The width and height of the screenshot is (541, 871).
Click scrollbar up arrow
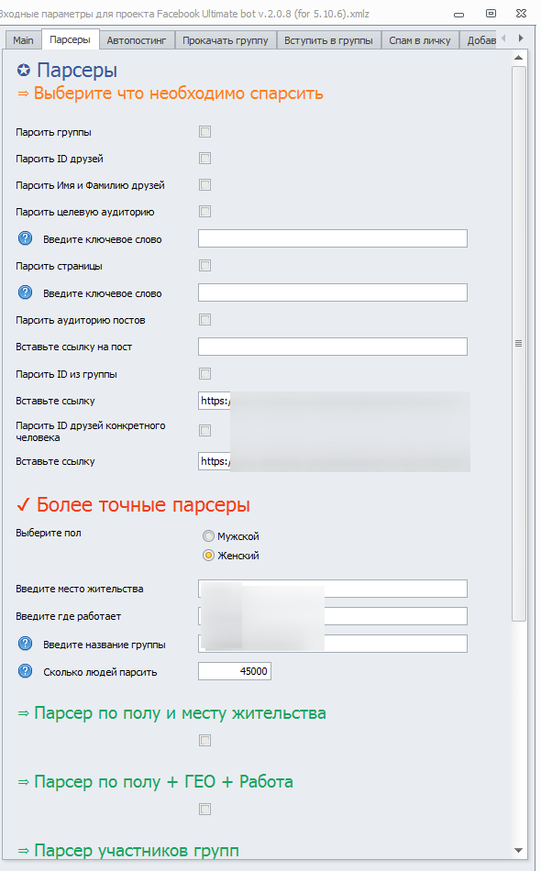(x=518, y=58)
